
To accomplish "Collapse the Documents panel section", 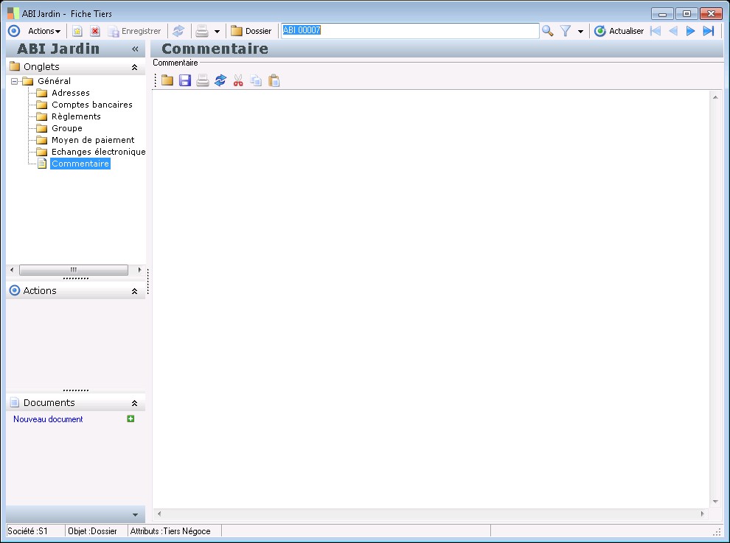I will pyautogui.click(x=134, y=403).
